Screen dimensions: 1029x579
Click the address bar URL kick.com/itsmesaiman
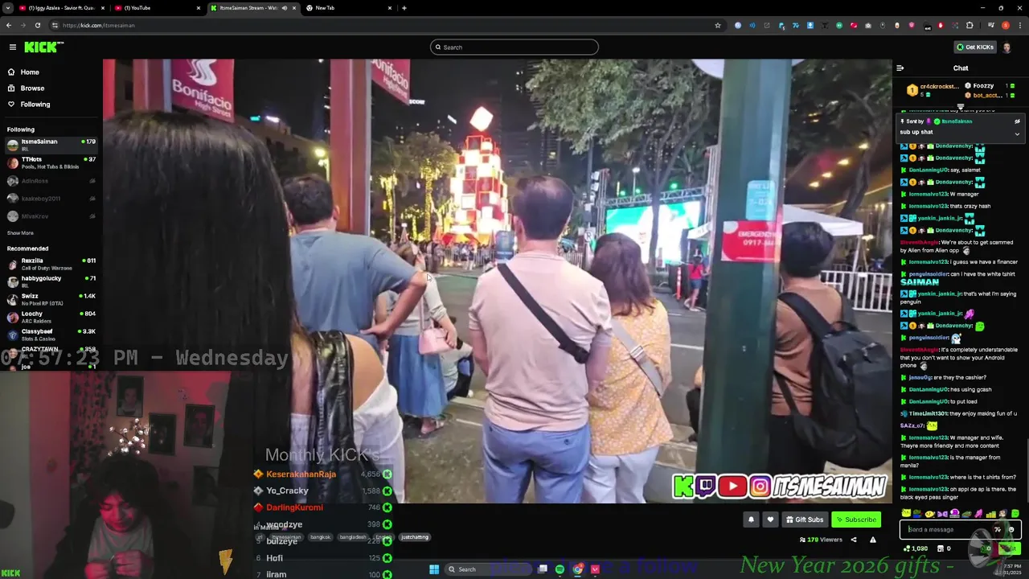point(99,25)
